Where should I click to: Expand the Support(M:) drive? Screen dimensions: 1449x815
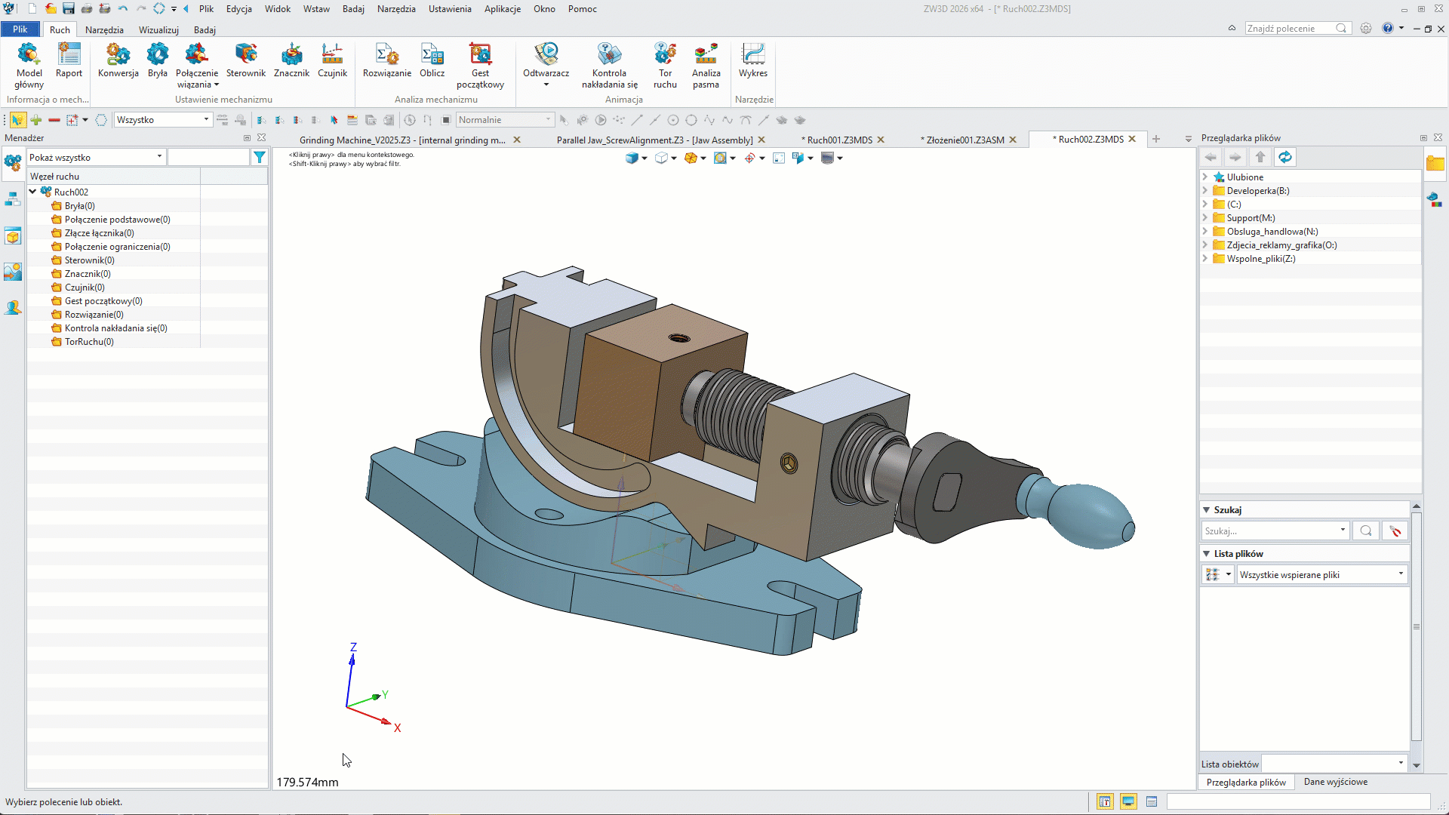[x=1205, y=217]
